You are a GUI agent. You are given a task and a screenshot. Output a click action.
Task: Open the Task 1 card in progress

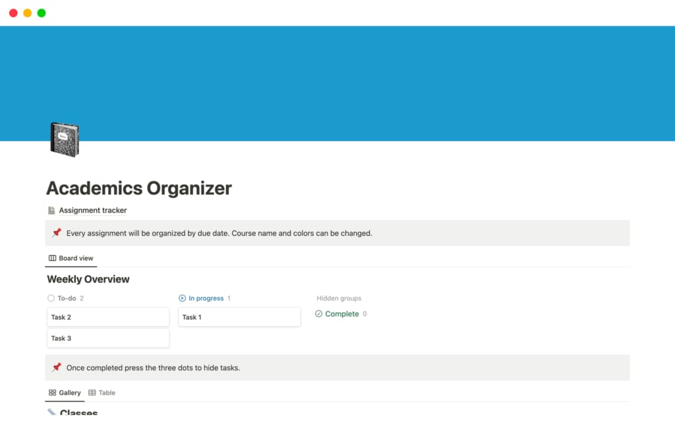pos(239,317)
